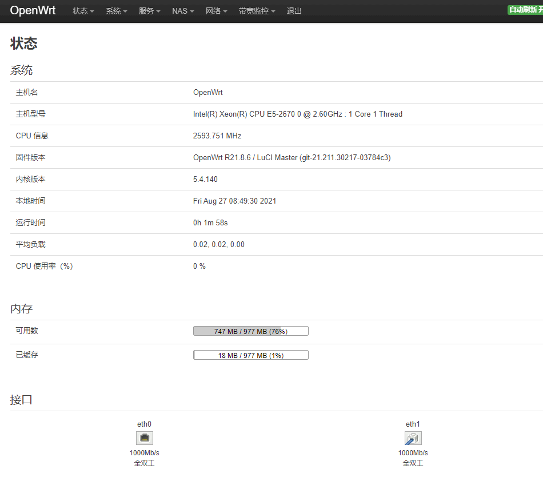Click the 全双工 duplex text under eth1
Viewport: 543px width, 481px height.
pyautogui.click(x=413, y=463)
